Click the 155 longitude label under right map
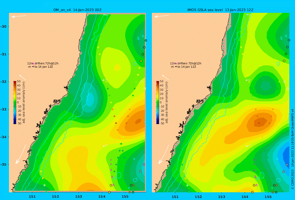The height and width of the screenshot is (200, 295). coord(268,197)
